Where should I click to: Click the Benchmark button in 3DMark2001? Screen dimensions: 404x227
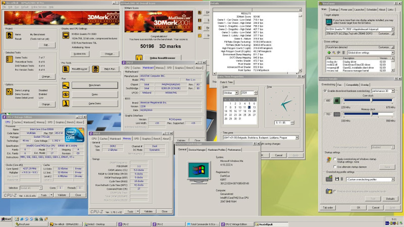pyautogui.click(x=95, y=85)
